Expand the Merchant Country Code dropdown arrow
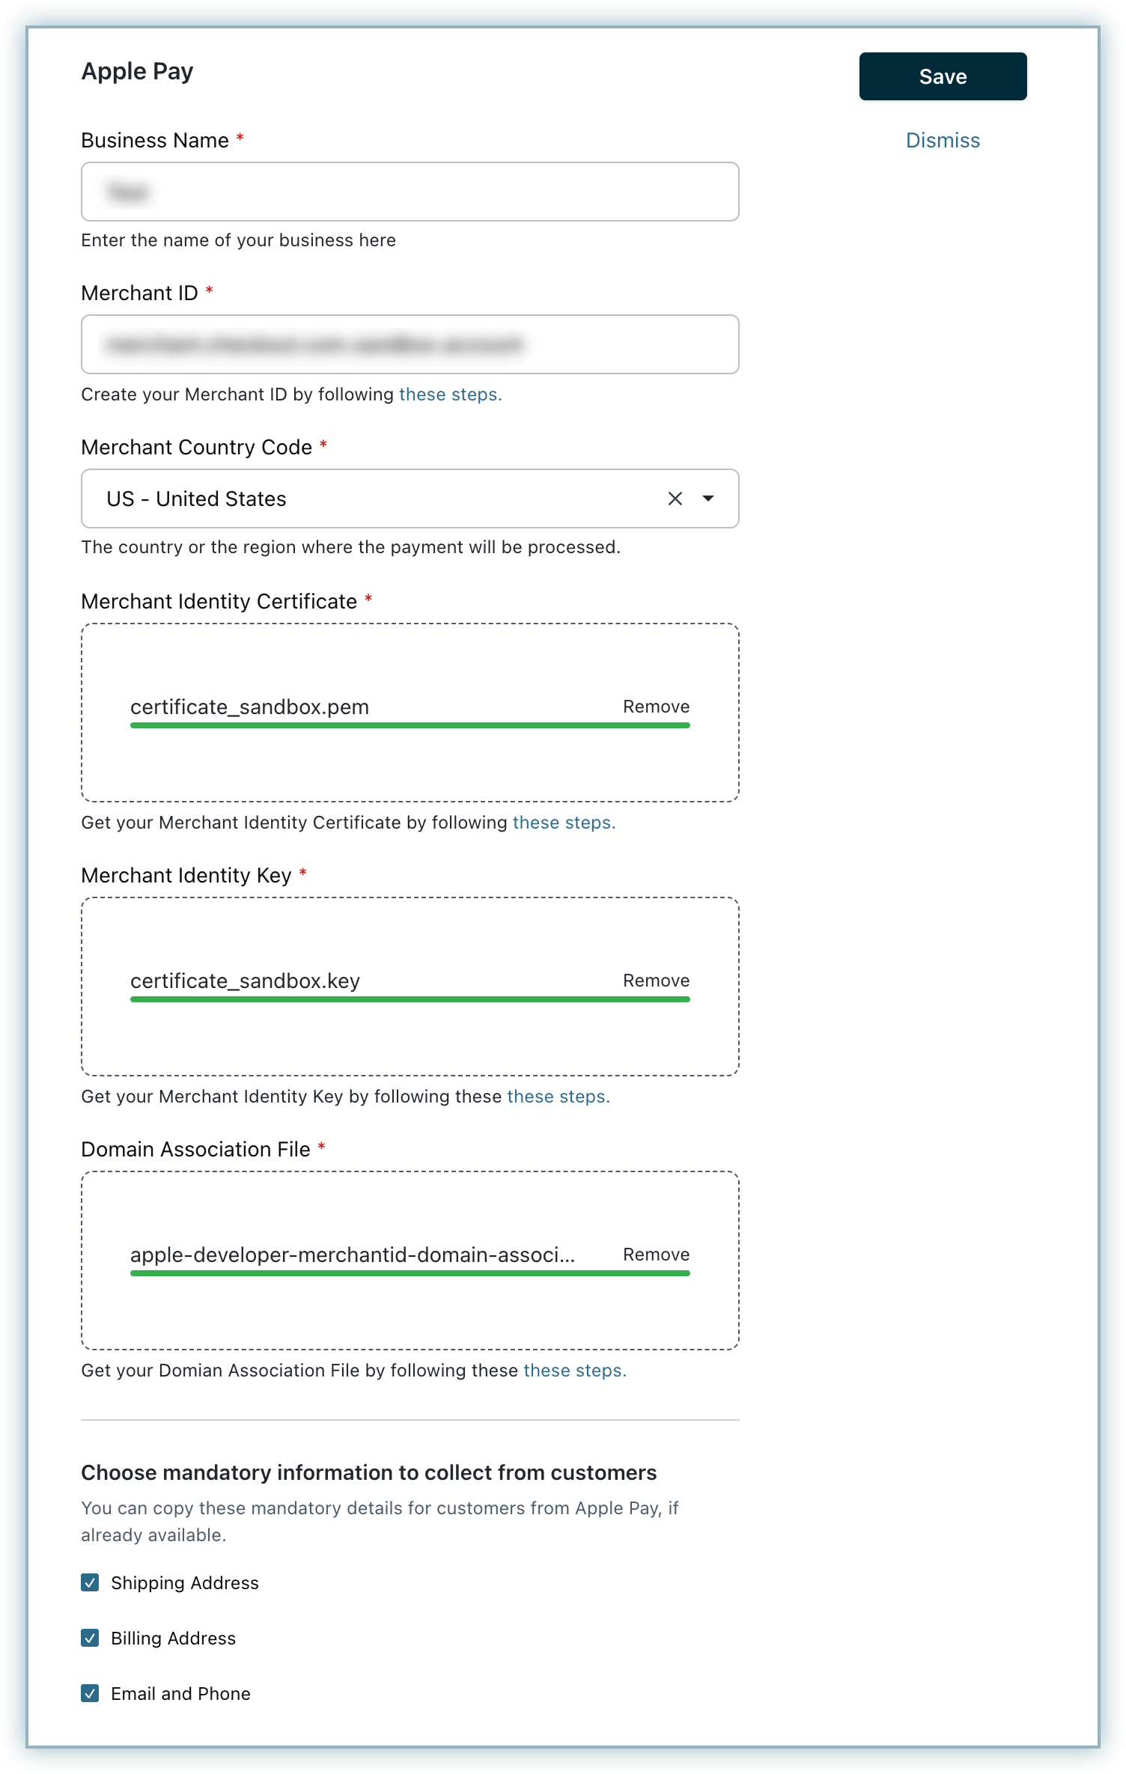 point(708,499)
